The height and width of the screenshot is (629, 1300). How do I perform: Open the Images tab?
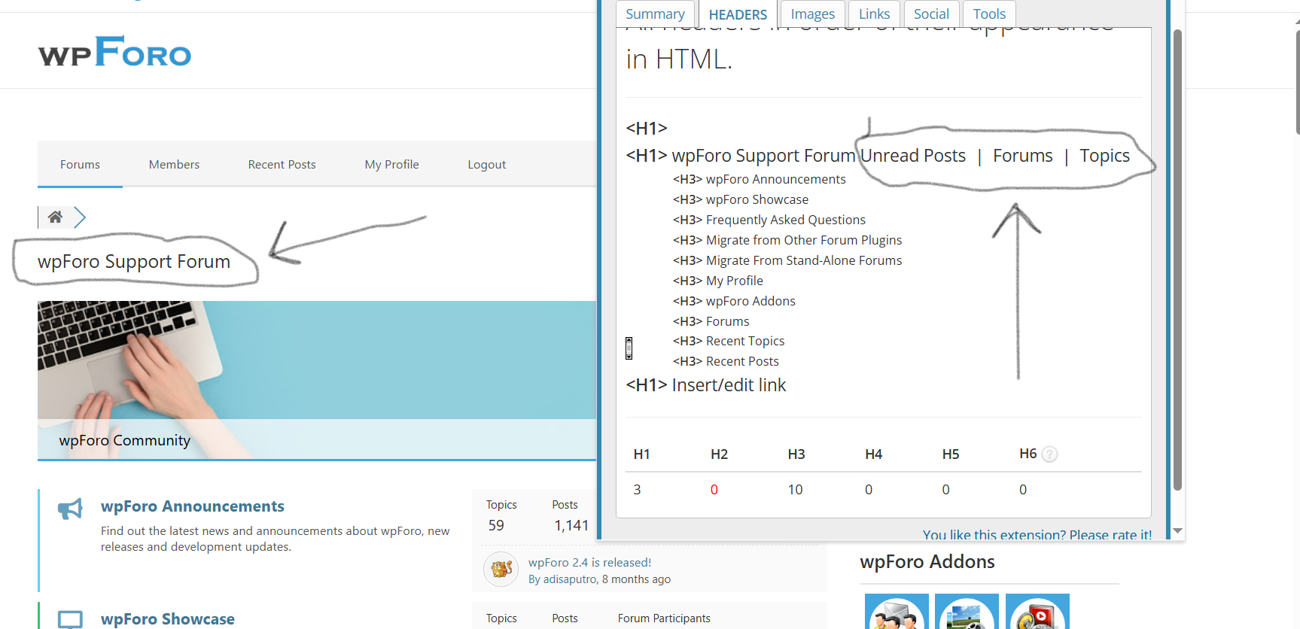tap(812, 14)
